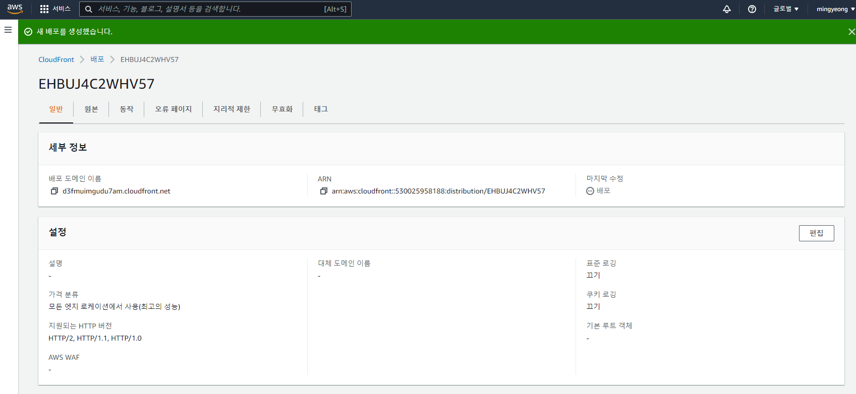Click the deploying status icon next to 배포
The image size is (856, 394).
tap(590, 191)
